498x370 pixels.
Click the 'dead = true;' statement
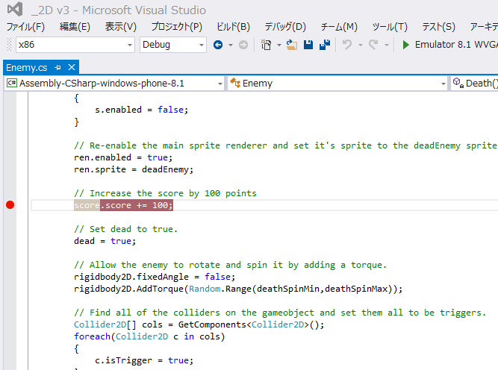105,241
